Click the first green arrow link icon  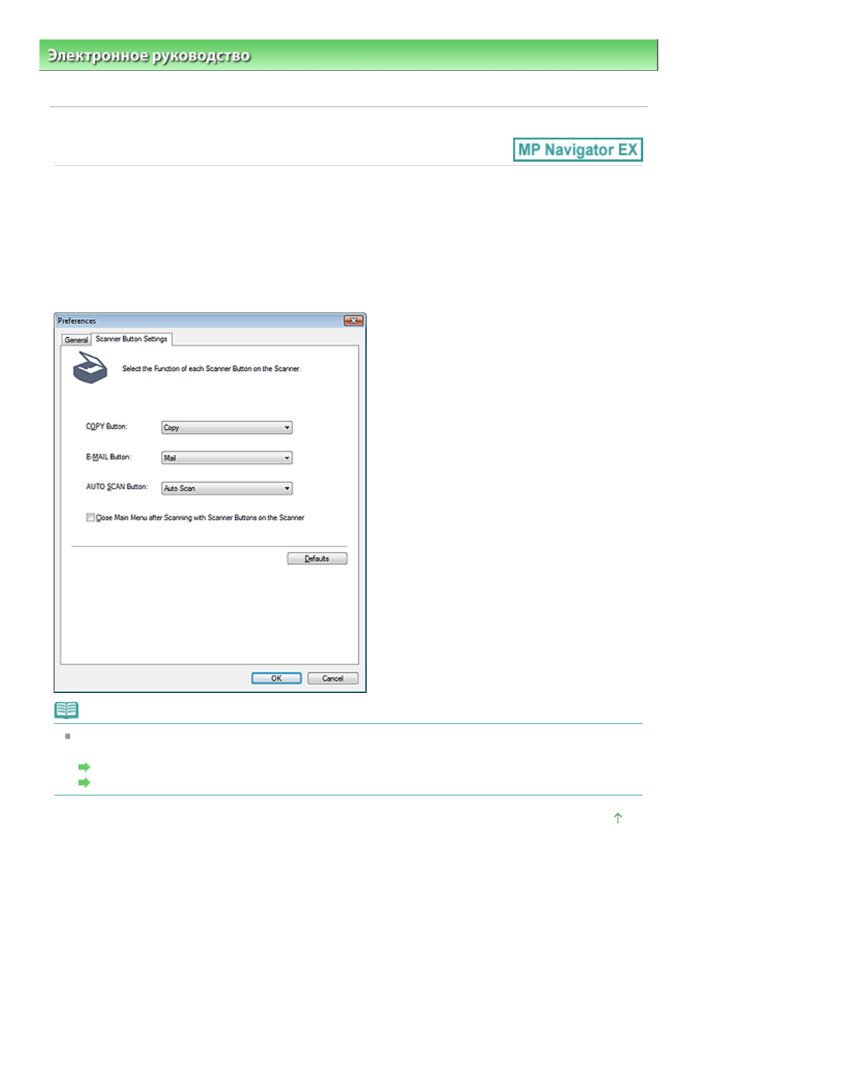coord(84,767)
